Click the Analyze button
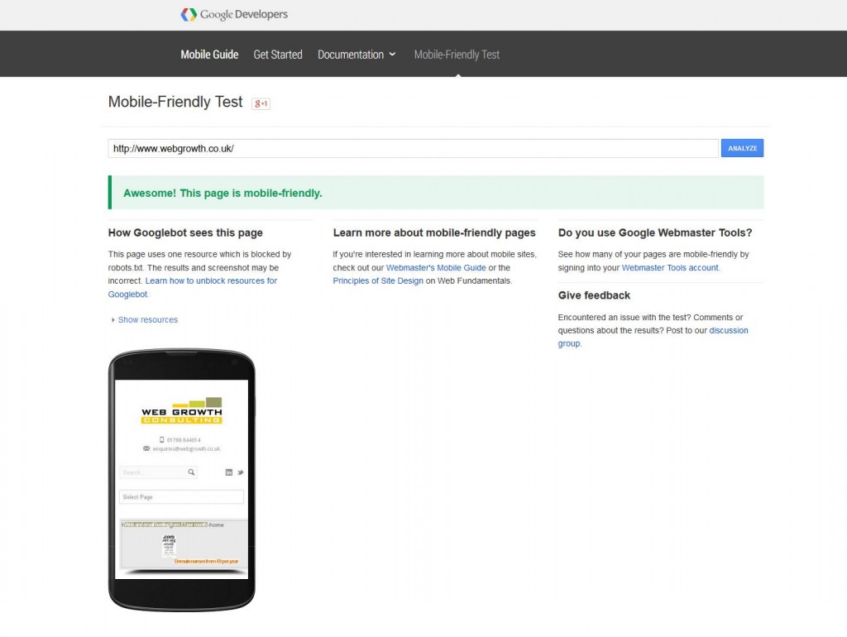This screenshot has height=637, width=847. point(742,148)
